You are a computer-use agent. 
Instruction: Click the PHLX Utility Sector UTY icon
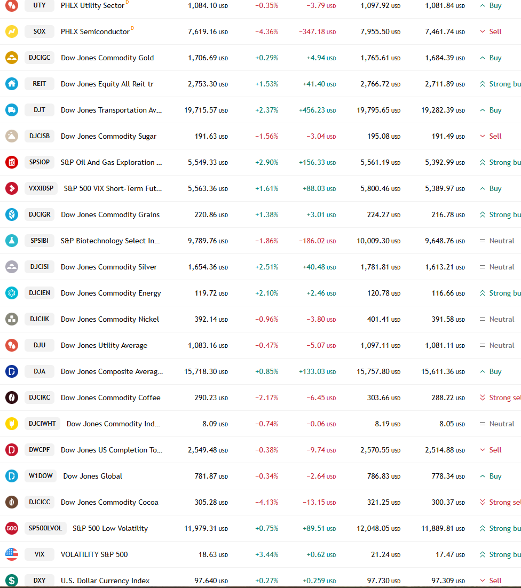coord(12,5)
